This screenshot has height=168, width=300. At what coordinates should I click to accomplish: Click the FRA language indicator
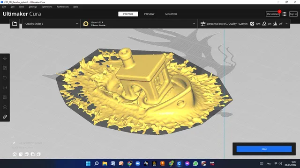pos(269,164)
